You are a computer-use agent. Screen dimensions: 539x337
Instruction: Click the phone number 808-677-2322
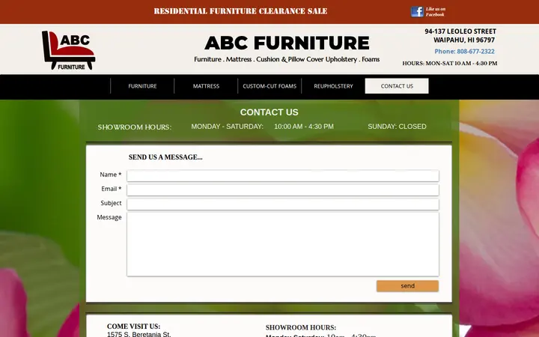click(x=475, y=51)
